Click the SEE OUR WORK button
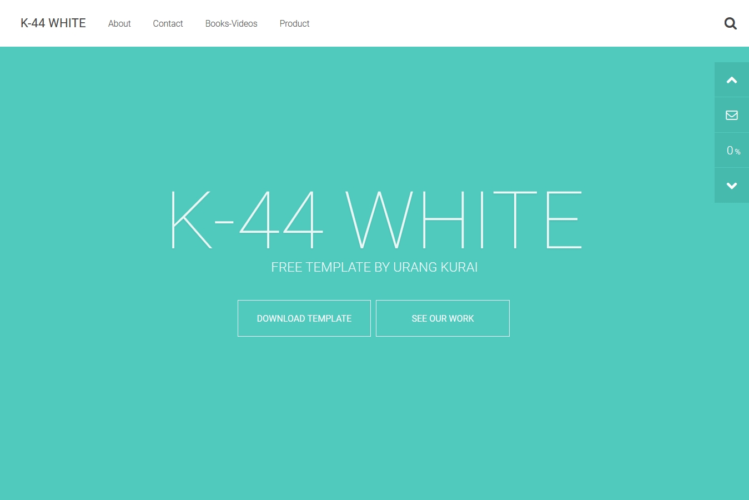Viewport: 749px width, 500px height. click(443, 318)
